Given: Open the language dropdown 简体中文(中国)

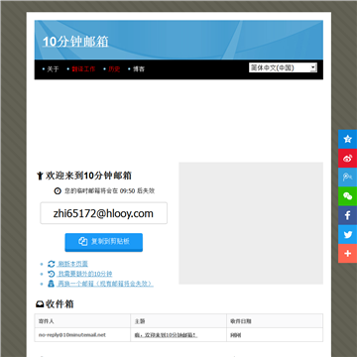Looking at the screenshot, I should 283,67.
